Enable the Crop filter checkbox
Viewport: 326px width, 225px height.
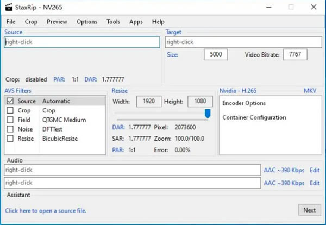pyautogui.click(x=10, y=110)
